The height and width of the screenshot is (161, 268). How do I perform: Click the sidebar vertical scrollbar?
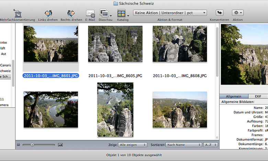click(x=13, y=73)
